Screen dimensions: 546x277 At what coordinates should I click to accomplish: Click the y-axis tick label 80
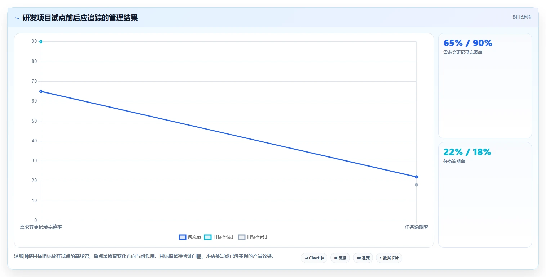click(34, 62)
